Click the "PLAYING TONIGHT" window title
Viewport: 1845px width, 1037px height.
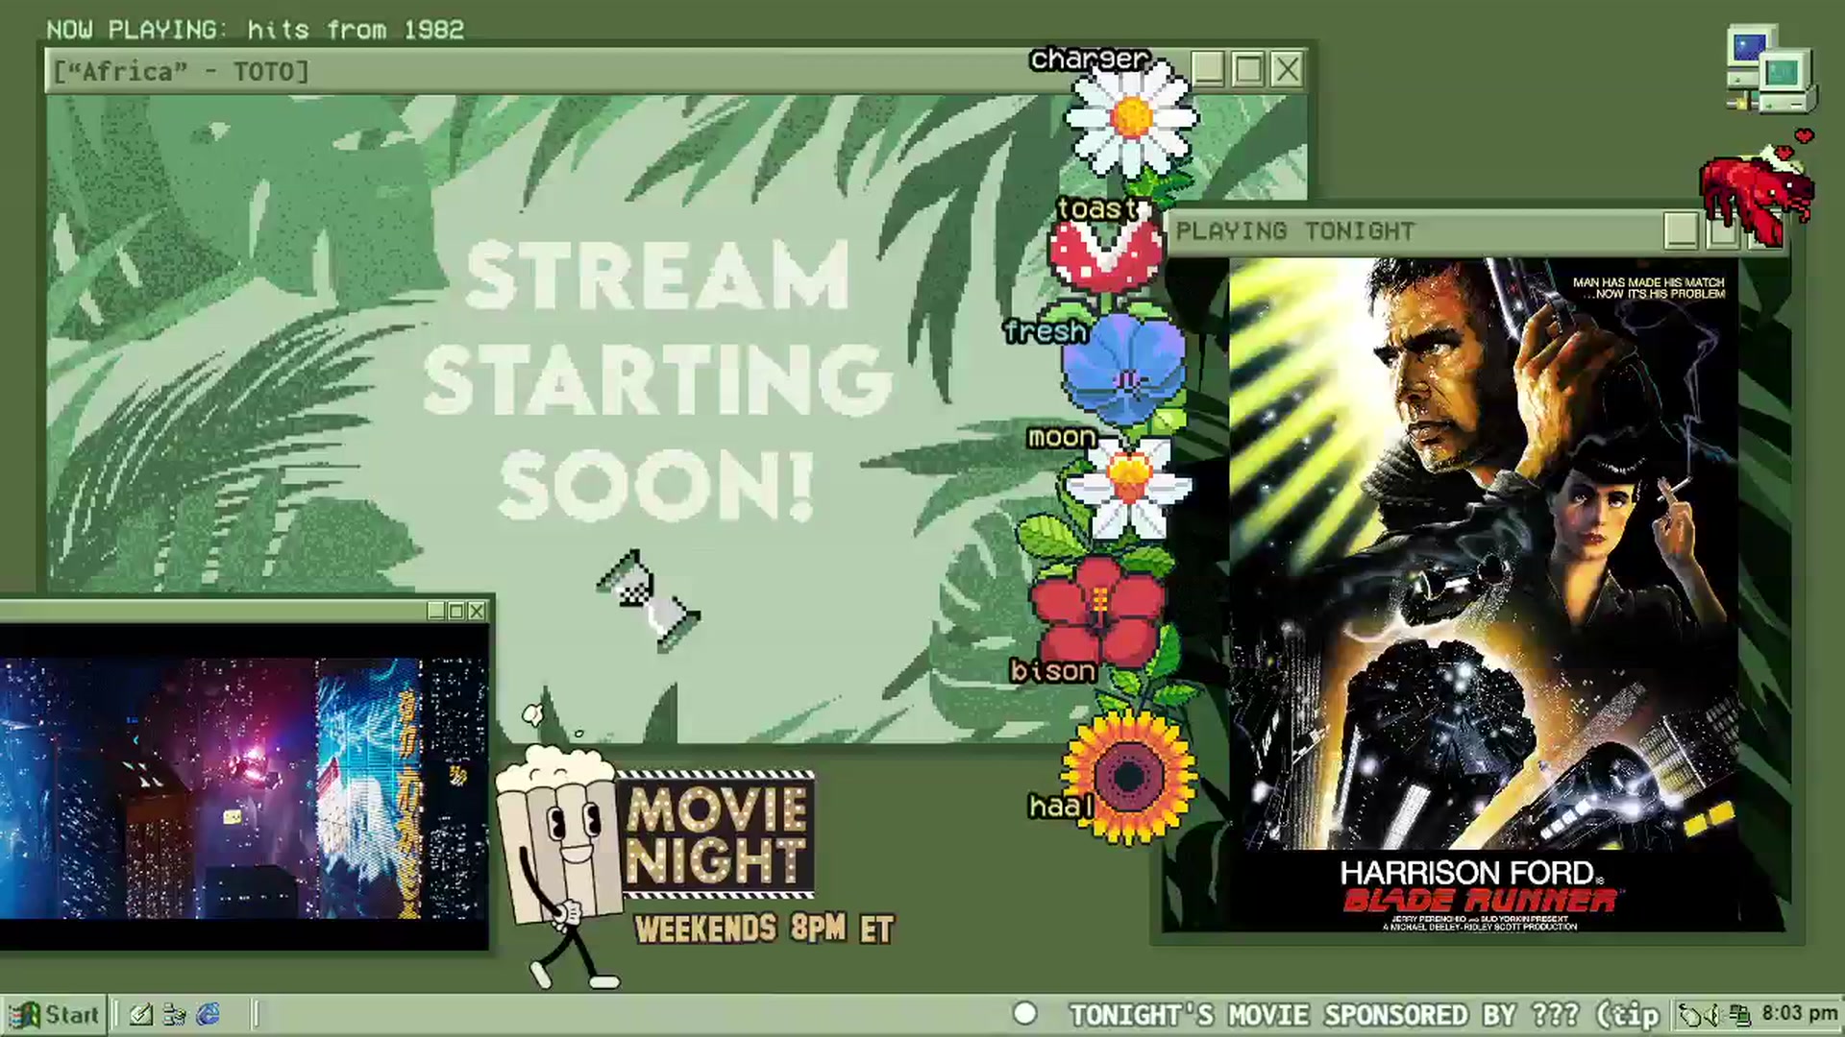pos(1295,231)
